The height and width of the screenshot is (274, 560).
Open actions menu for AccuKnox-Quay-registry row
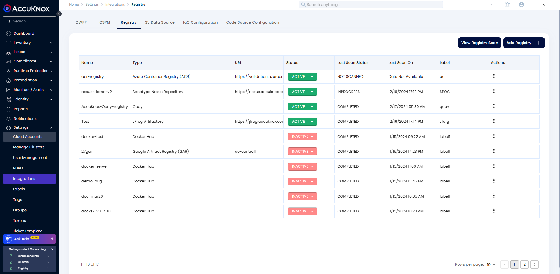[x=494, y=106]
